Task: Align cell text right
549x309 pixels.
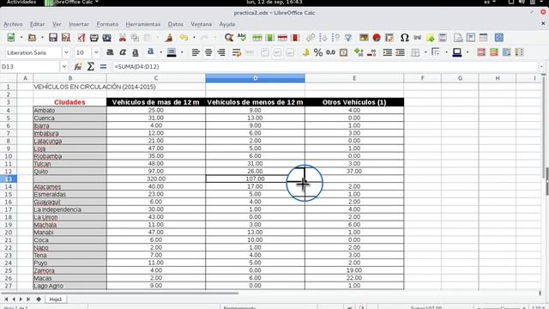Action: [x=221, y=52]
